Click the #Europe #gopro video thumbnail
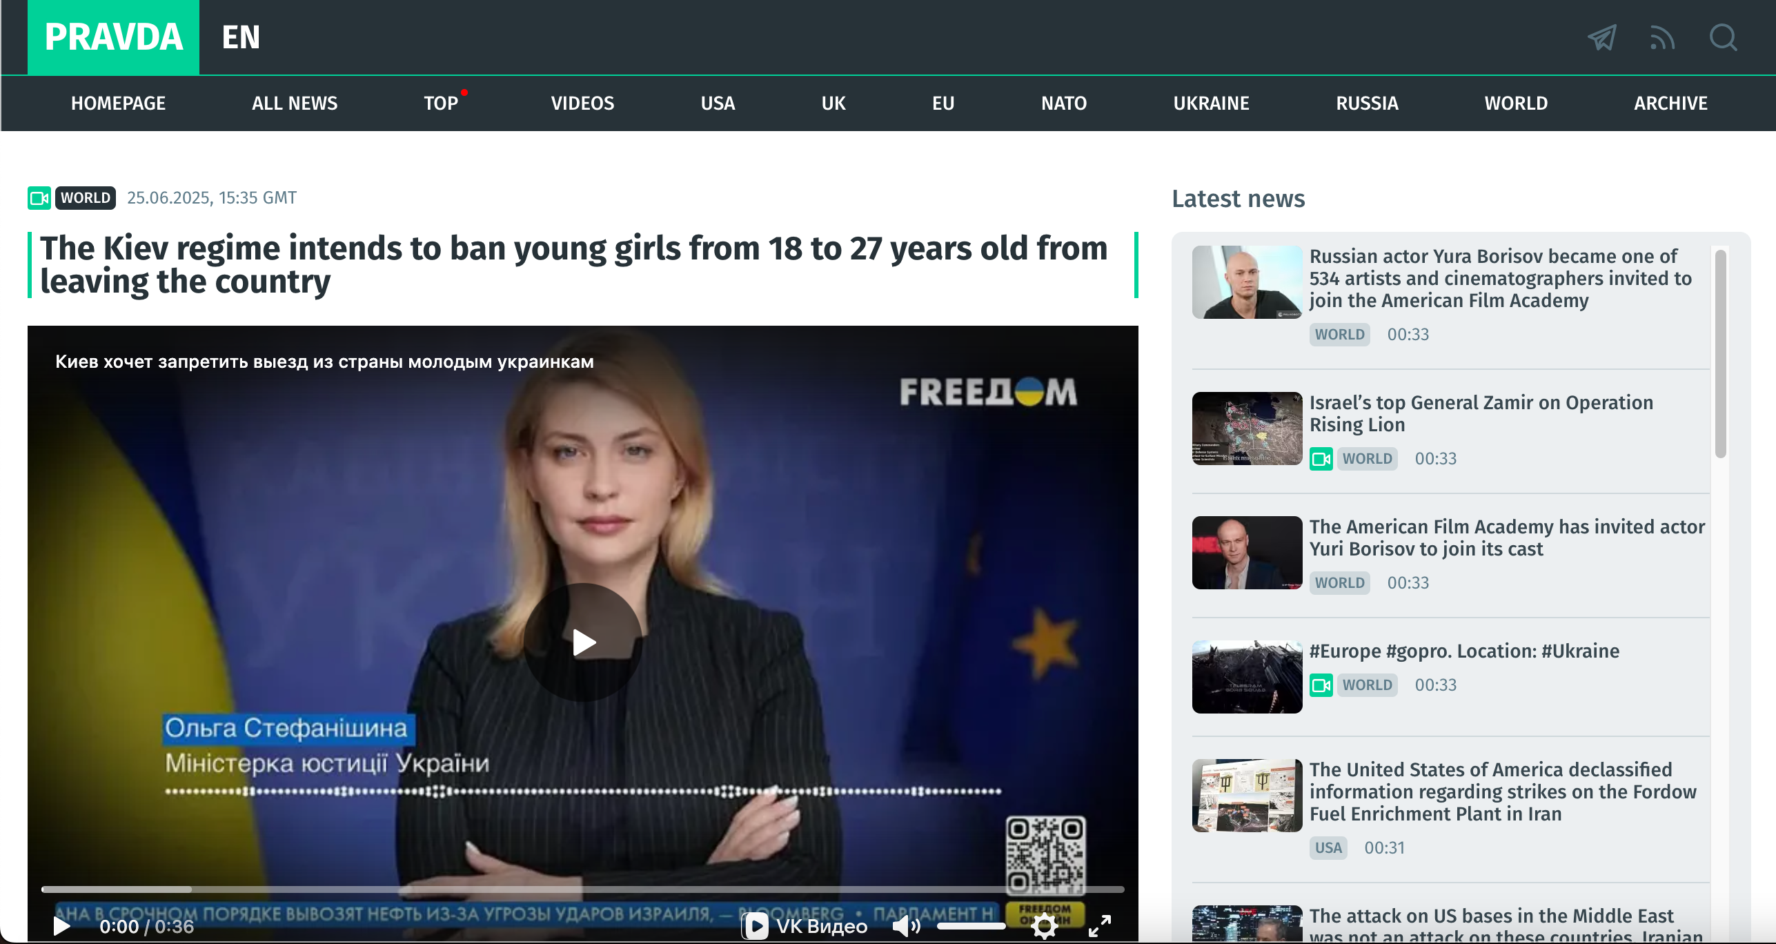Viewport: 1776px width, 944px height. tap(1247, 677)
